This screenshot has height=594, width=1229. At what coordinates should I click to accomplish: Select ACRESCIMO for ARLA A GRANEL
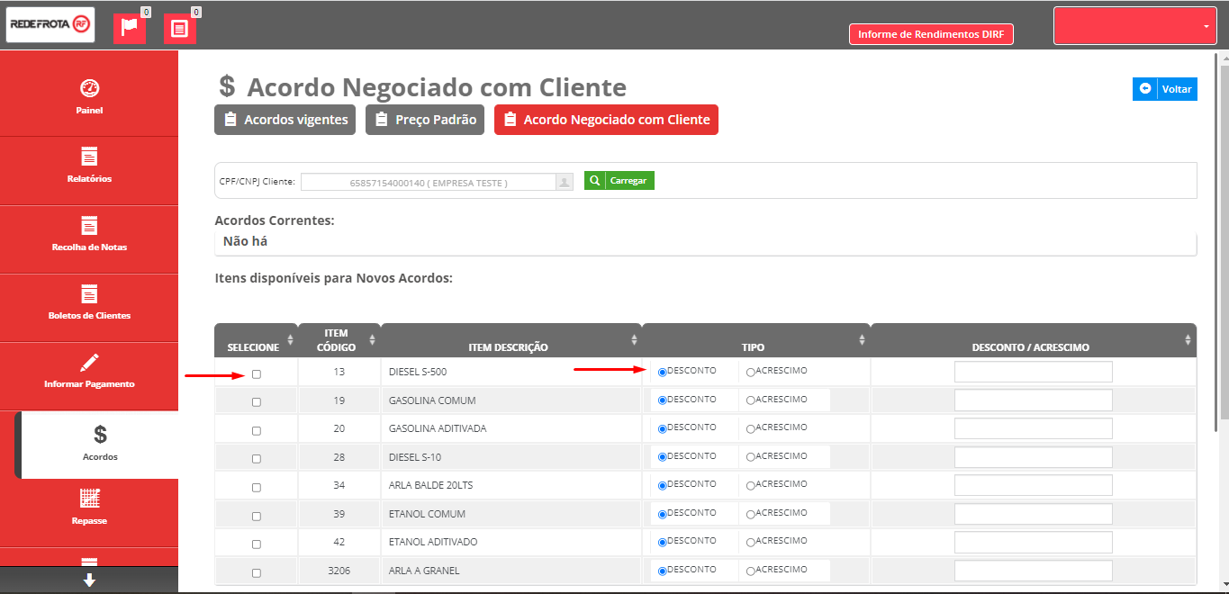click(751, 571)
